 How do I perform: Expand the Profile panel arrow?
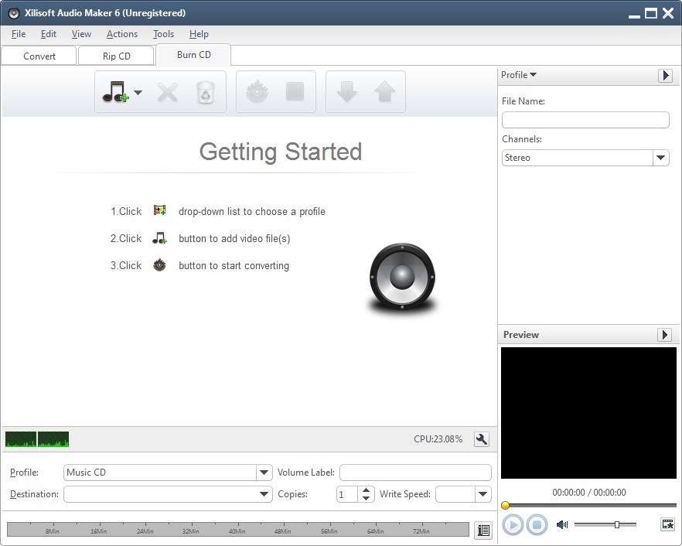[664, 75]
